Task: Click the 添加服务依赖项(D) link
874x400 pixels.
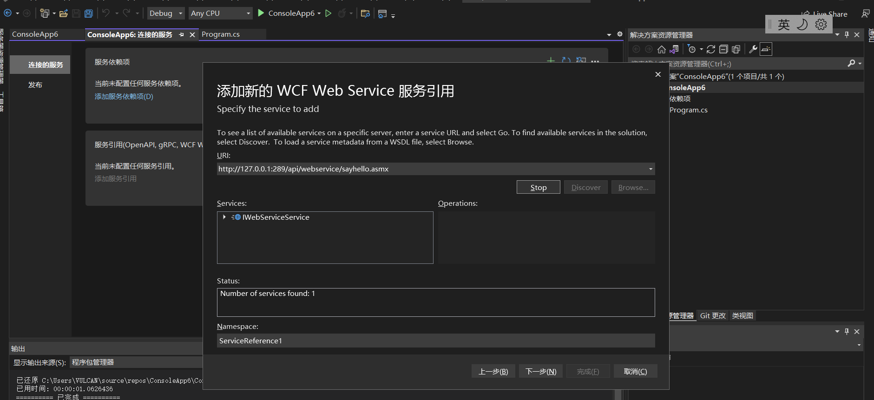Action: [124, 97]
